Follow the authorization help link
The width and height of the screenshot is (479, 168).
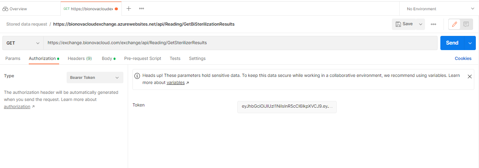17,106
